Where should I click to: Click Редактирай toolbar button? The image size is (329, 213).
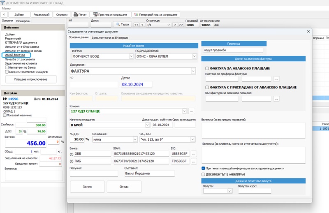(42, 14)
